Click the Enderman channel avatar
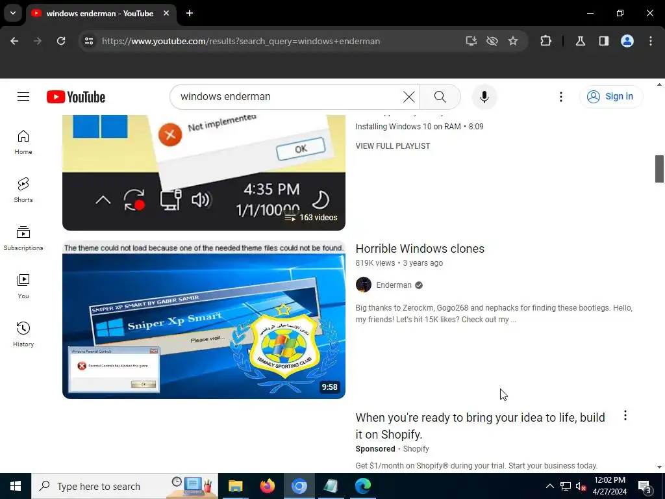This screenshot has height=499, width=665. click(x=364, y=285)
